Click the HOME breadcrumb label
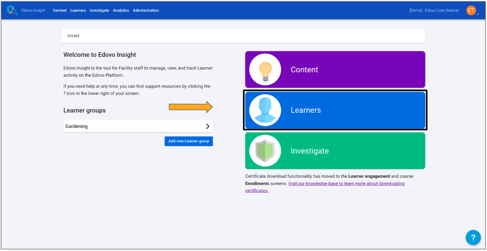 [x=74, y=36]
